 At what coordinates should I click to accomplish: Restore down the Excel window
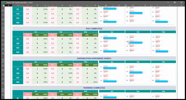click(175, 2)
